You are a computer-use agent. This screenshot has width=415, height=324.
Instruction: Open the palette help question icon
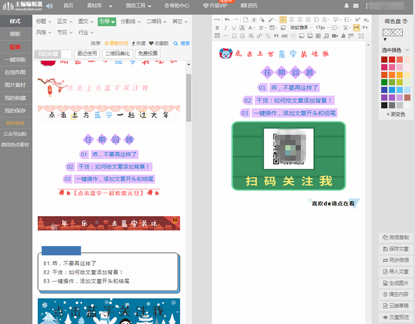tap(405, 21)
